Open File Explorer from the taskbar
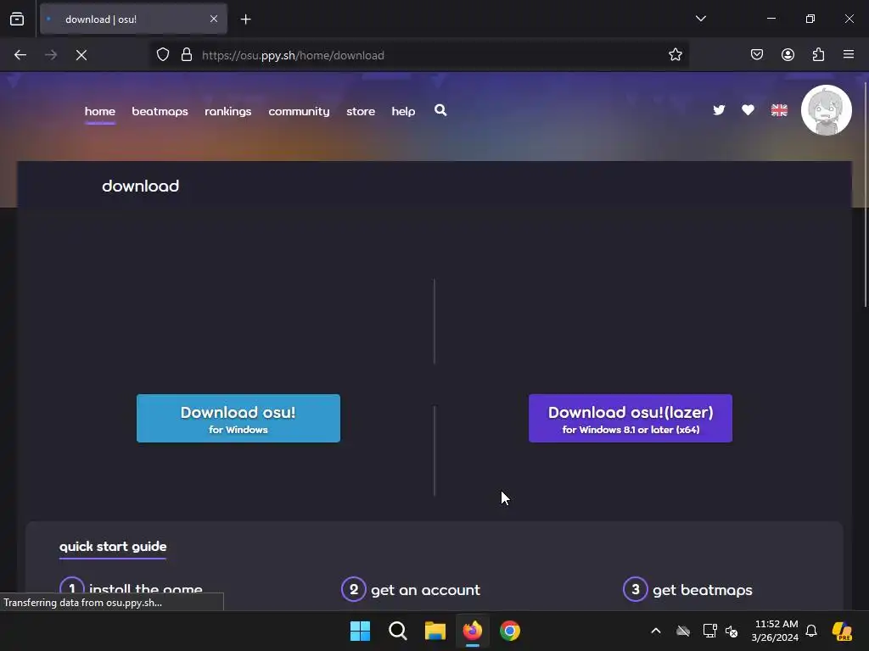Image resolution: width=869 pixels, height=651 pixels. pyautogui.click(x=435, y=631)
